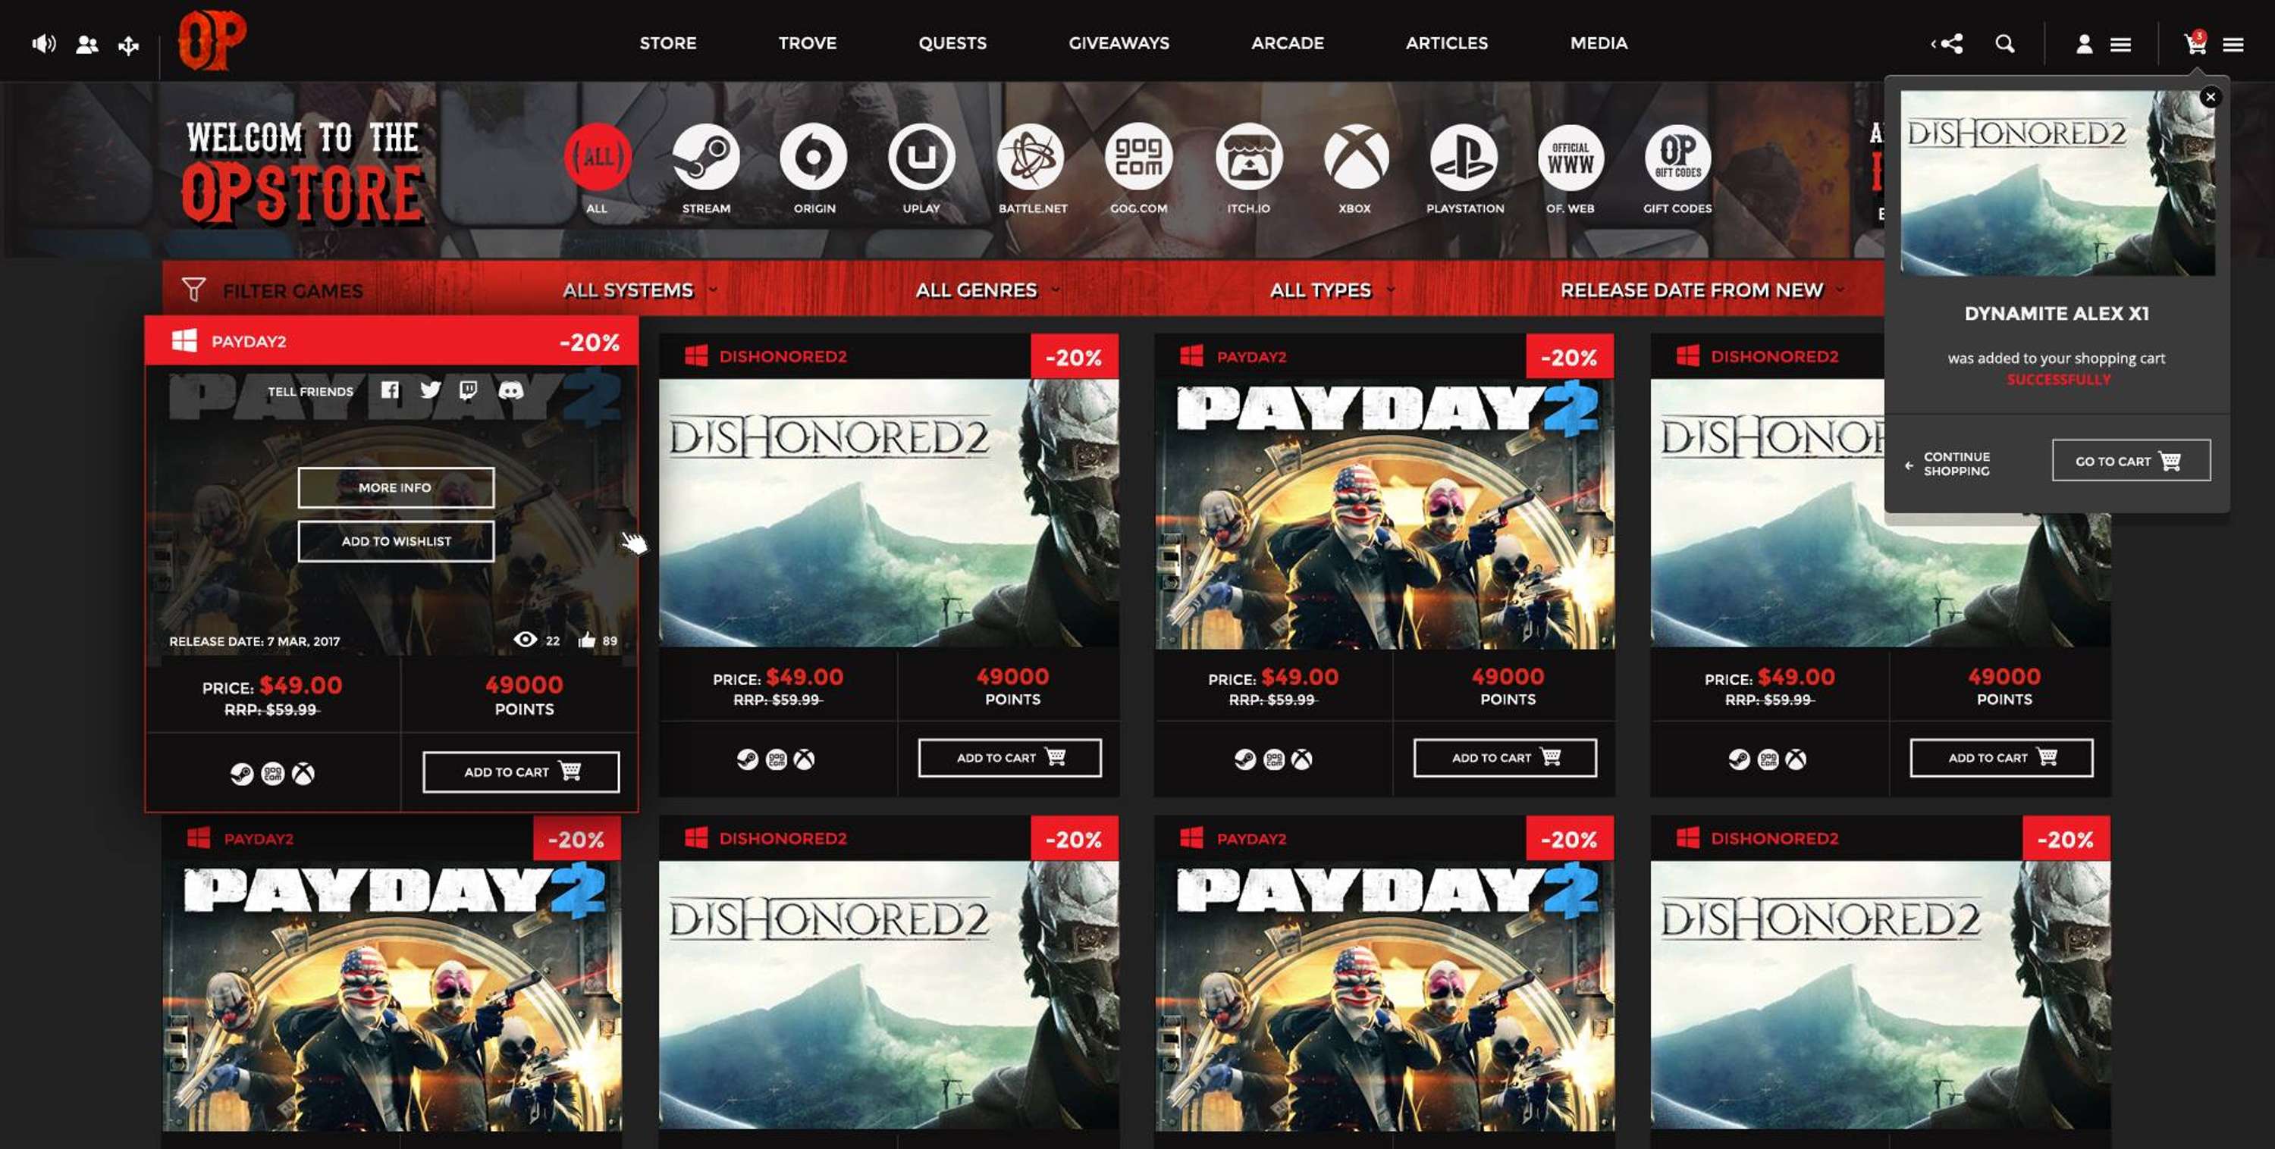Screen dimensions: 2275x1149
Task: Open shopping cart icon with badge
Action: pos(2195,42)
